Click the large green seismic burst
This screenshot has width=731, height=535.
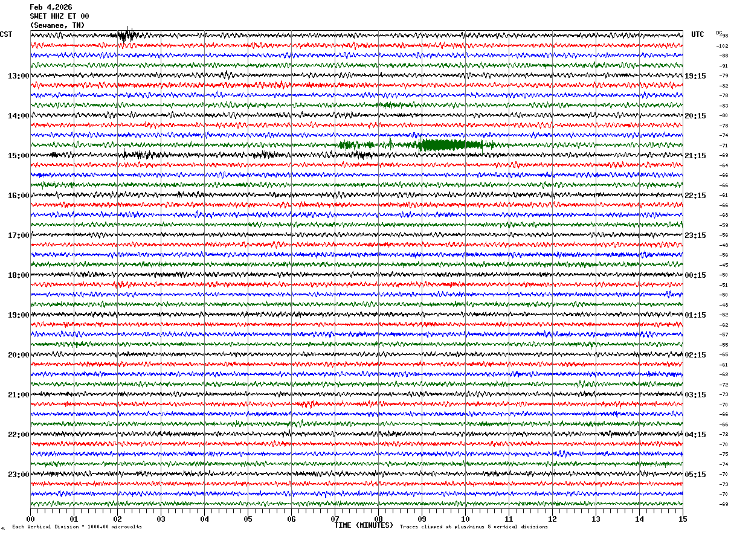(452, 144)
